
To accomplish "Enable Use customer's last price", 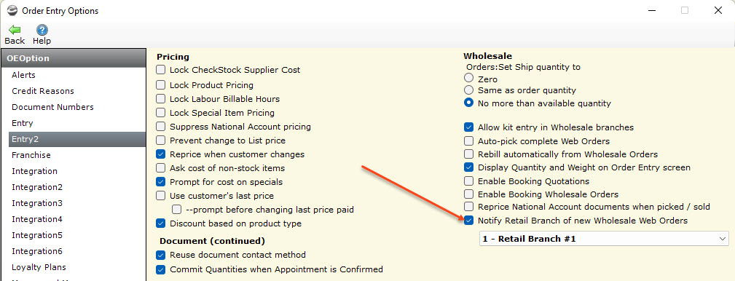I will 161,196.
